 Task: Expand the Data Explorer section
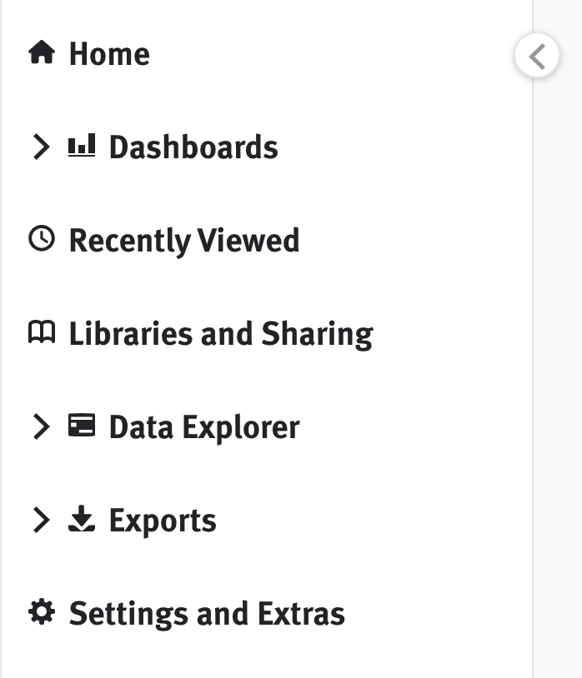39,426
